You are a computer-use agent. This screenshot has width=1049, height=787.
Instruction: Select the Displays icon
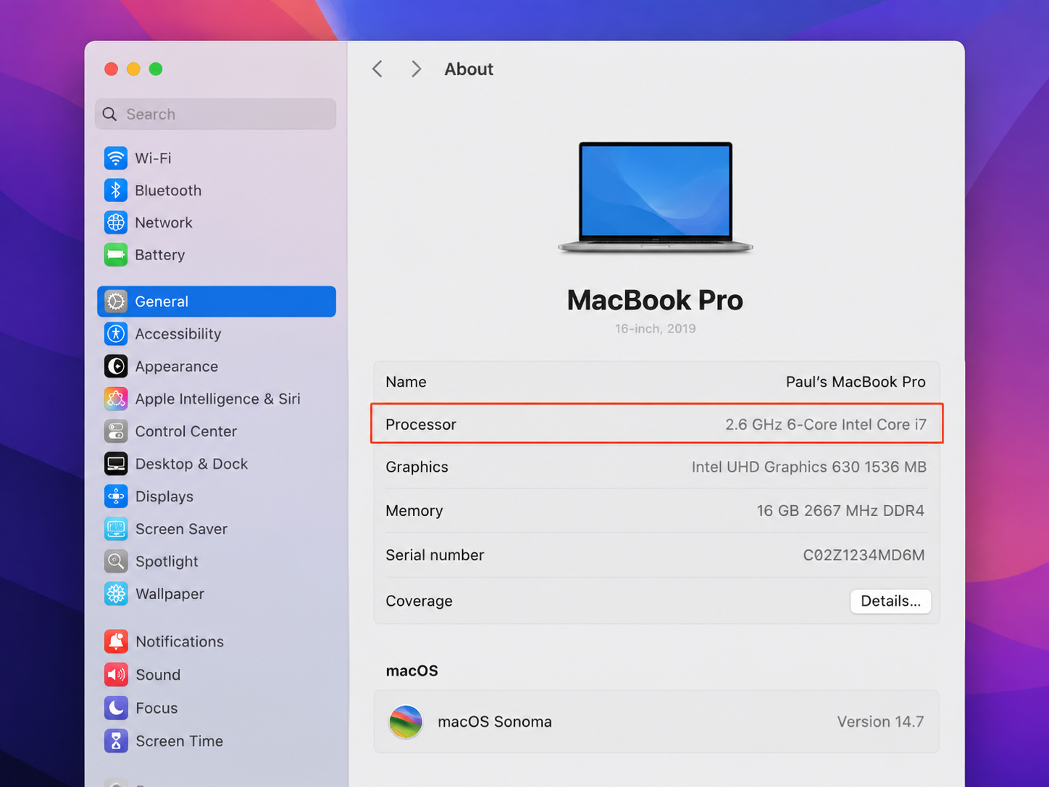116,496
